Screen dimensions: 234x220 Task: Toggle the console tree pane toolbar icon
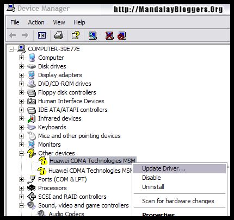tap(42, 35)
